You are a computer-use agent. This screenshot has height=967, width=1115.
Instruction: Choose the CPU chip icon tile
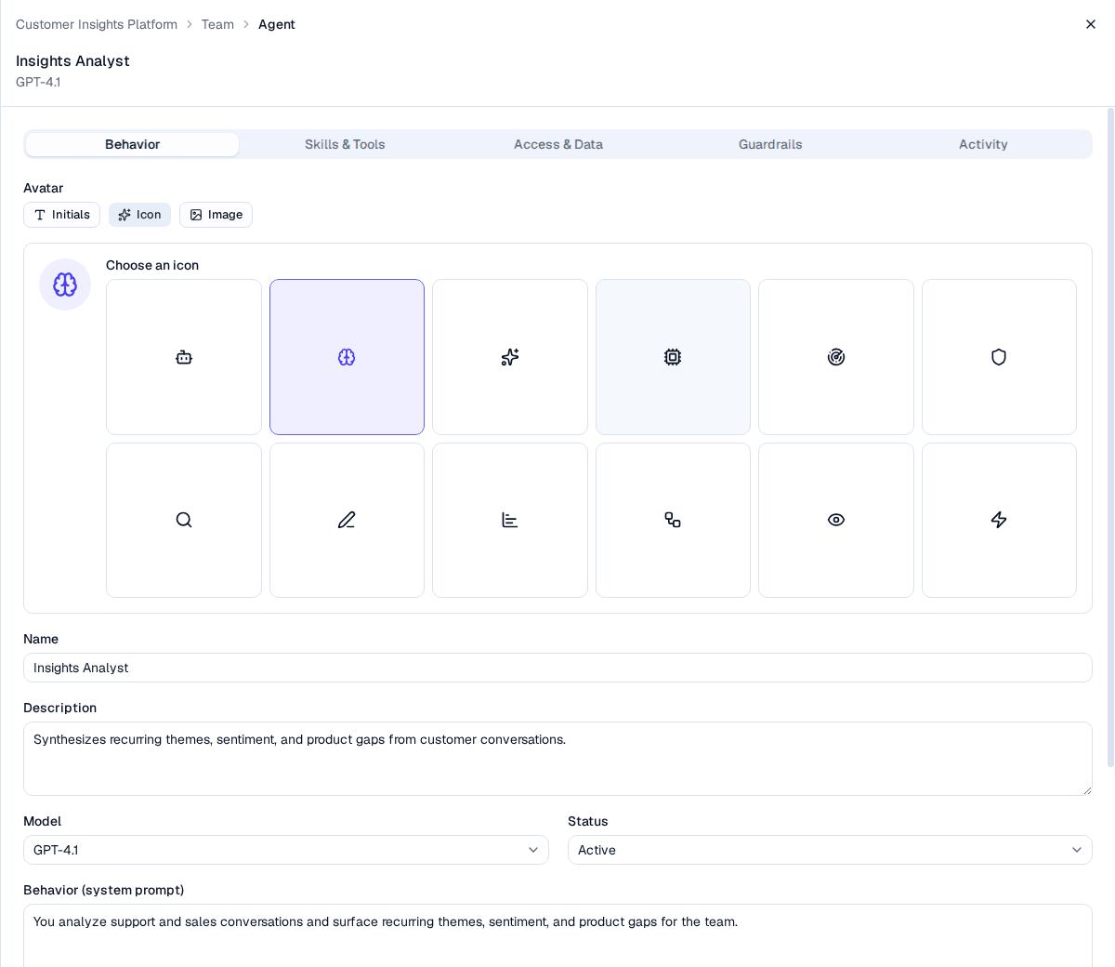point(673,357)
